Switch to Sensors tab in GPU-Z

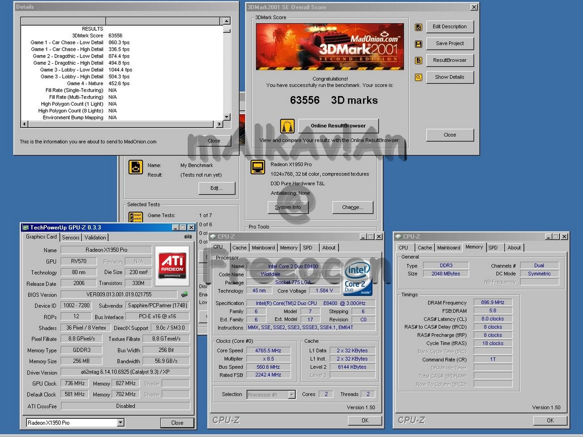coord(71,237)
